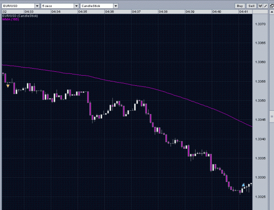The height and width of the screenshot is (210, 274).
Task: Click the 1.3355 price axis label
Action: 260,81
